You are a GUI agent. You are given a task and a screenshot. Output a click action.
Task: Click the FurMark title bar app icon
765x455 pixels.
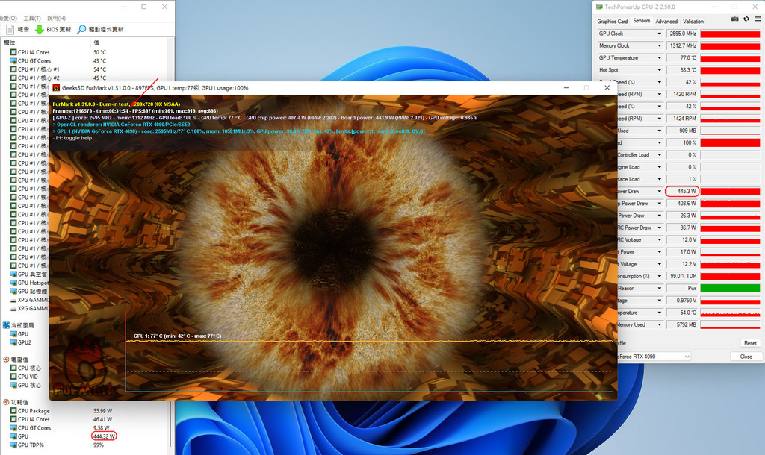coord(56,88)
